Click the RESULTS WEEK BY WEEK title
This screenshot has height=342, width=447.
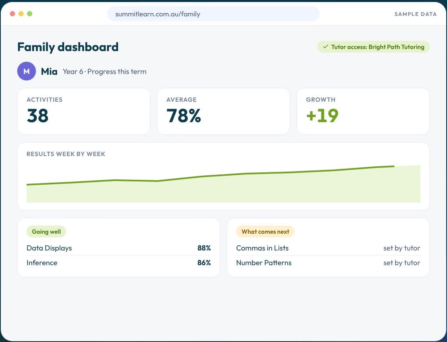click(x=66, y=154)
